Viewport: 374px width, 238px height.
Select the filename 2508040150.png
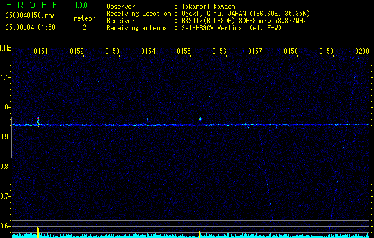coord(30,16)
